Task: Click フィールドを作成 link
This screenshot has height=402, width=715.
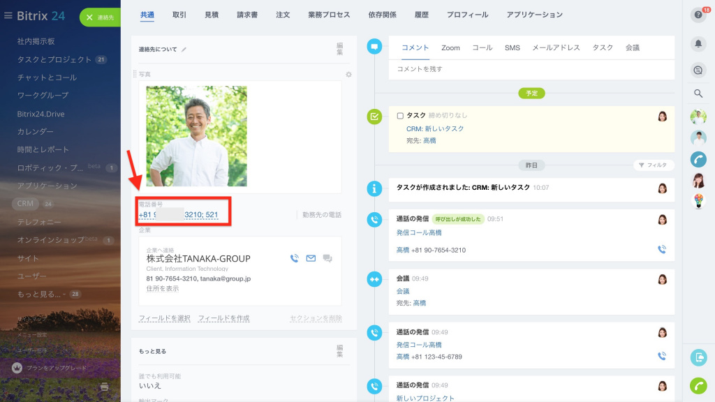Action: point(224,318)
